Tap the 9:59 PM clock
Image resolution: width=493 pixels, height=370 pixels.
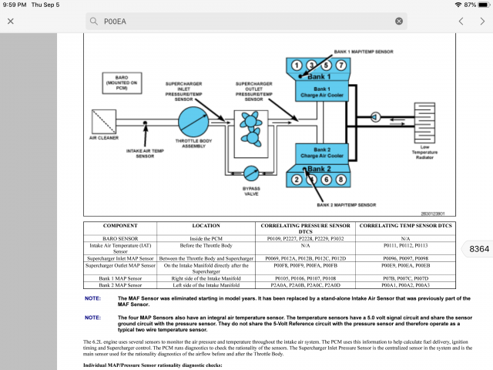15,5
